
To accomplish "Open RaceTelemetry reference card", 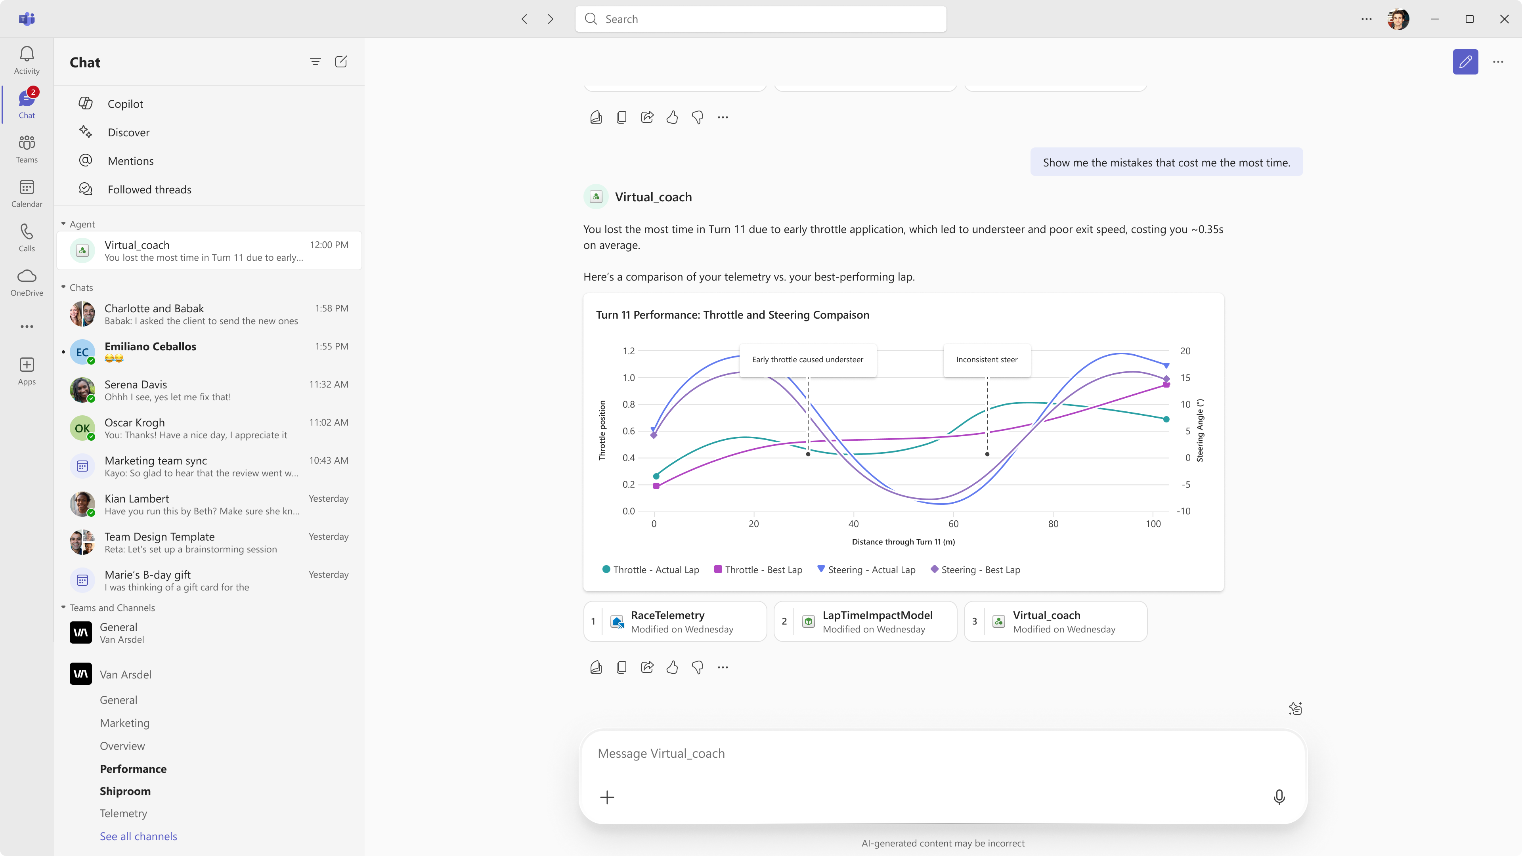I will (675, 621).
